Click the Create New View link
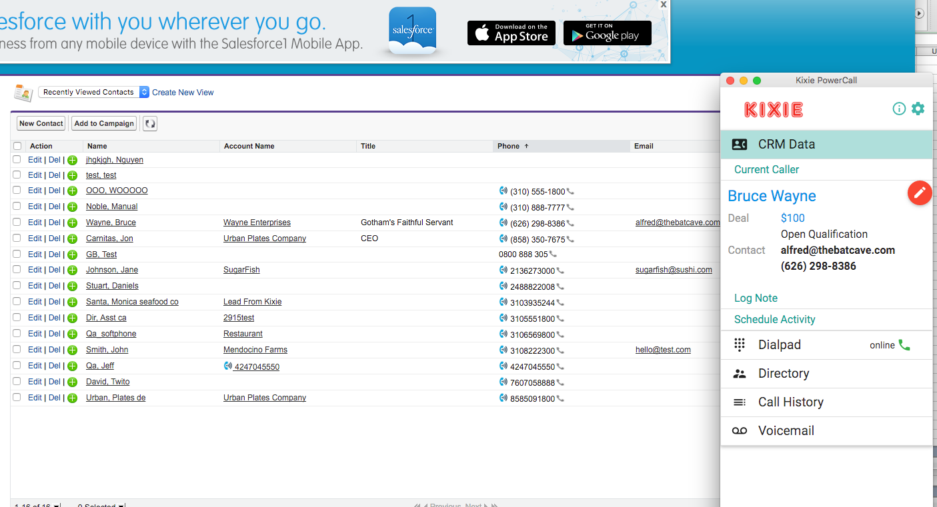 (x=183, y=93)
